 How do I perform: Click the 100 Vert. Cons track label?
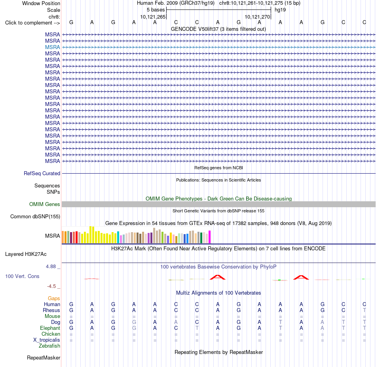click(x=22, y=276)
